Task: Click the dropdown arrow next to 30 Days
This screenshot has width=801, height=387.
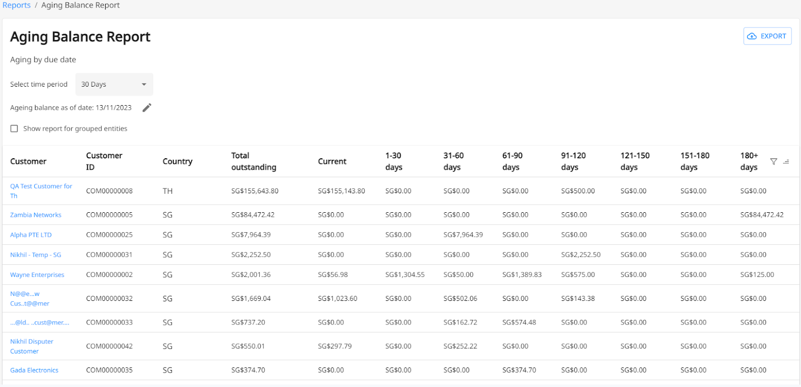Action: click(x=144, y=84)
